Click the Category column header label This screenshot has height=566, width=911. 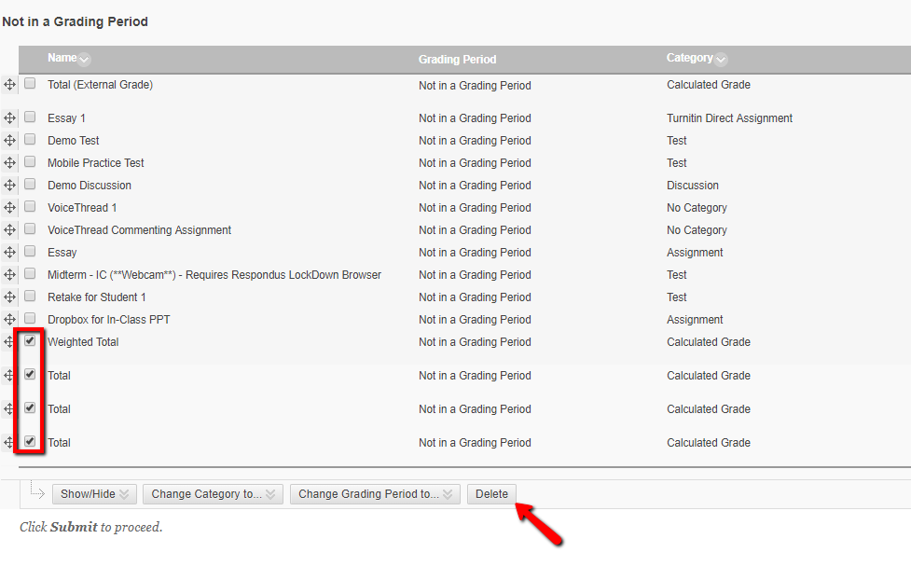click(690, 58)
